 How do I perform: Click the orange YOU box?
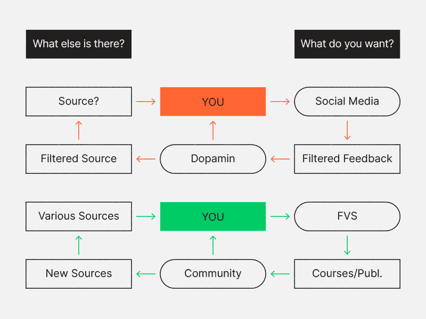coord(212,102)
